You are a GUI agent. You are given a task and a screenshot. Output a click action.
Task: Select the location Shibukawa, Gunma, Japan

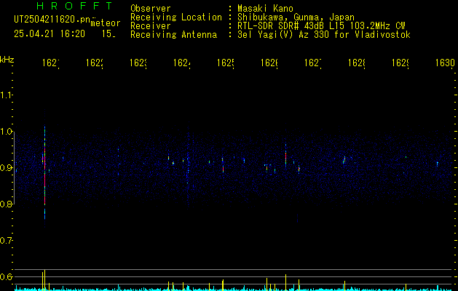(x=296, y=17)
